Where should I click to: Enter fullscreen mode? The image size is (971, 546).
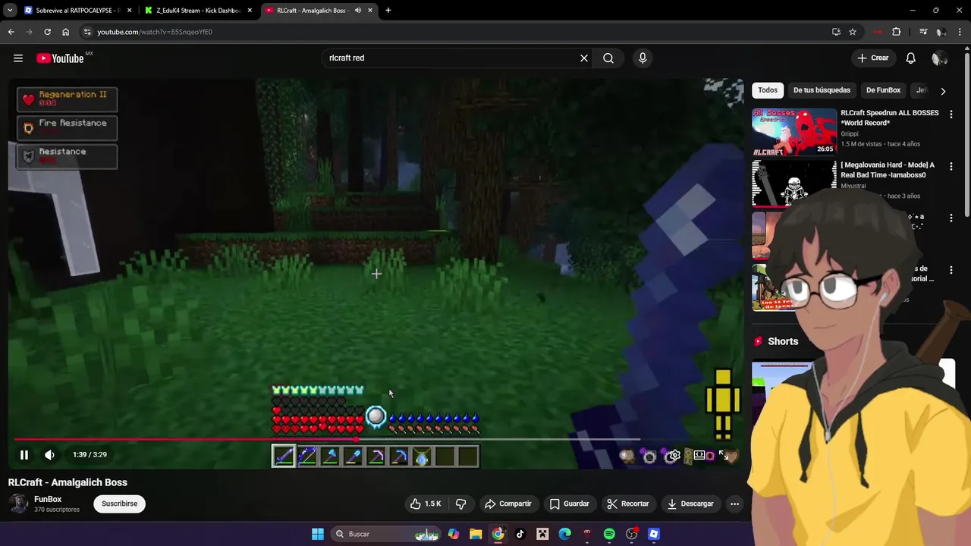[724, 455]
